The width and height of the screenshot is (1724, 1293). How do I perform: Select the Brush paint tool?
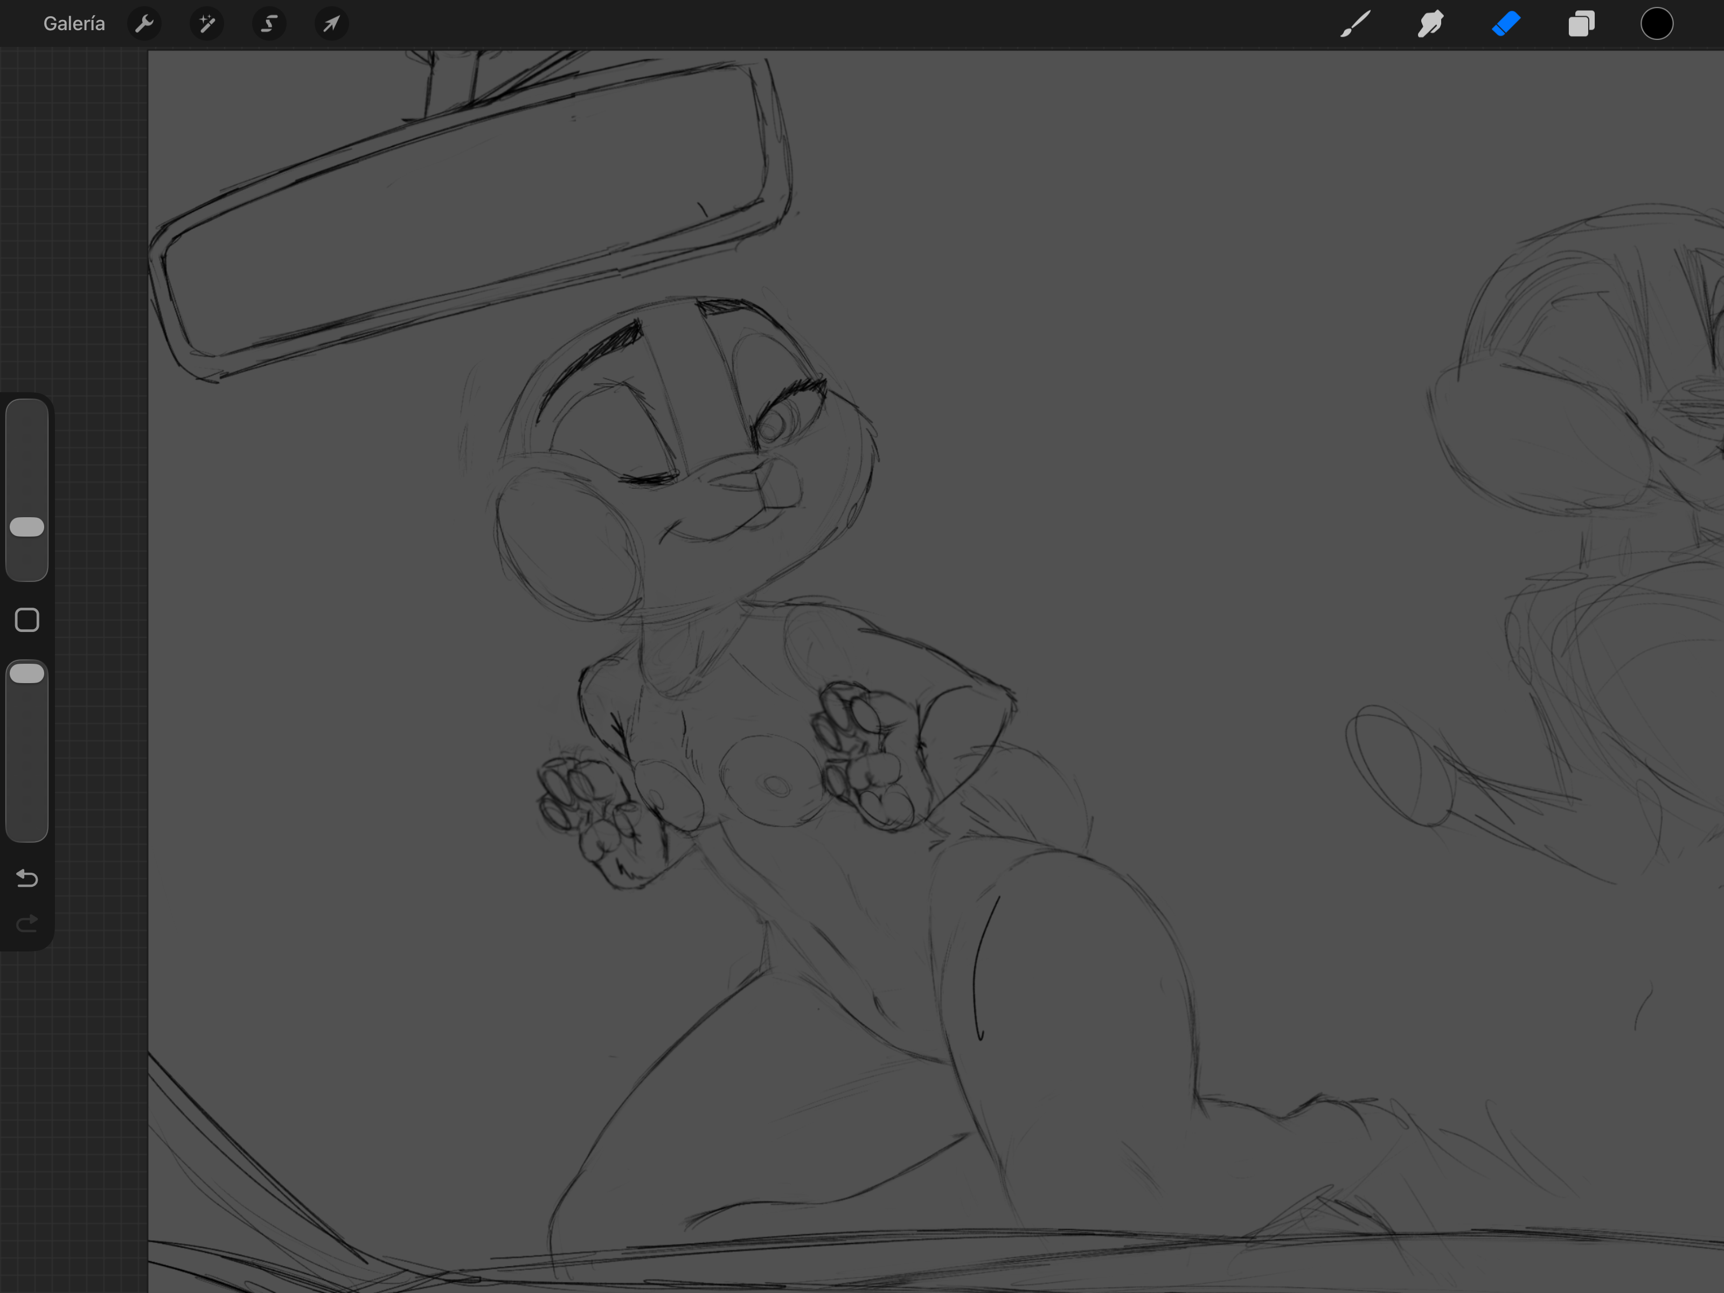click(1355, 23)
